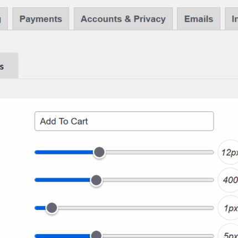Image resolution: width=238 pixels, height=238 pixels.
Task: Click into the Add To Cart text field
Action: click(x=124, y=121)
